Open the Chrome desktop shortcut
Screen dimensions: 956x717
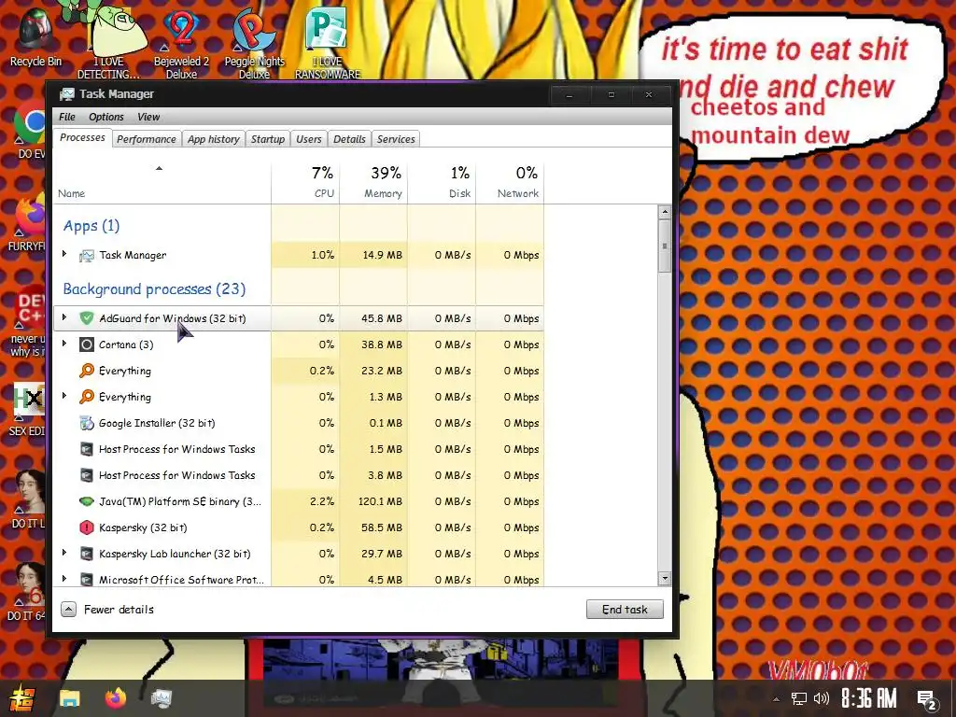[x=31, y=128]
